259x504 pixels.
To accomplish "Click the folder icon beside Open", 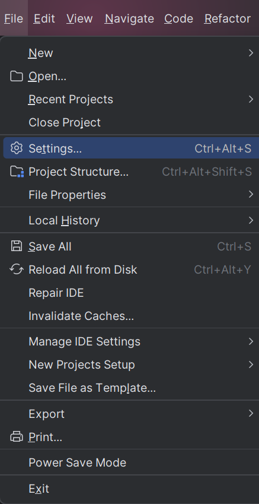I will click(17, 76).
